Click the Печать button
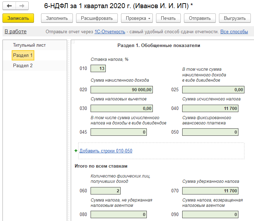254x221 pixels. (x=168, y=18)
